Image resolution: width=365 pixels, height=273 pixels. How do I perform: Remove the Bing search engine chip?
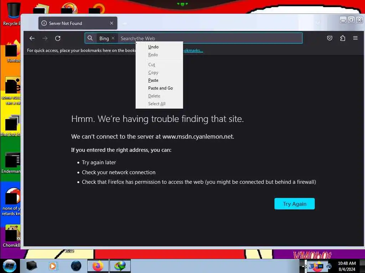pyautogui.click(x=113, y=38)
